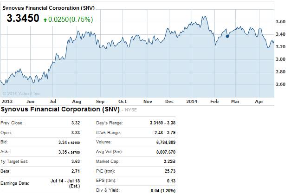291x194 pixels.
Task: Click the 2013 x-axis label
Action: point(7,101)
